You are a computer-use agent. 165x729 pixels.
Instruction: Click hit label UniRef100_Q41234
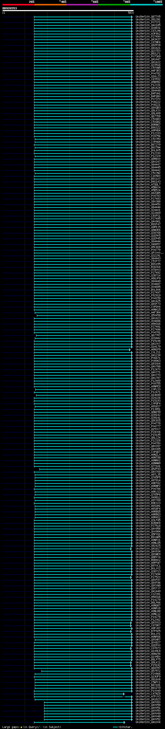click(148, 355)
